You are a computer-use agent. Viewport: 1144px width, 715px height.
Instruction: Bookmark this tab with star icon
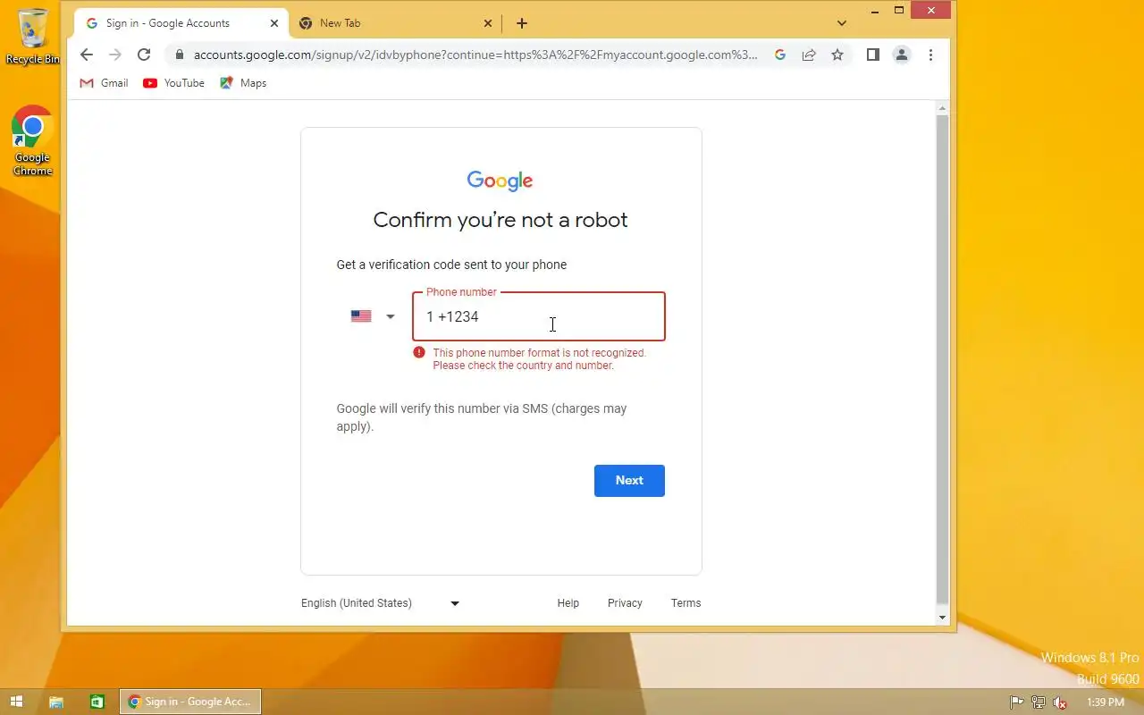(837, 55)
